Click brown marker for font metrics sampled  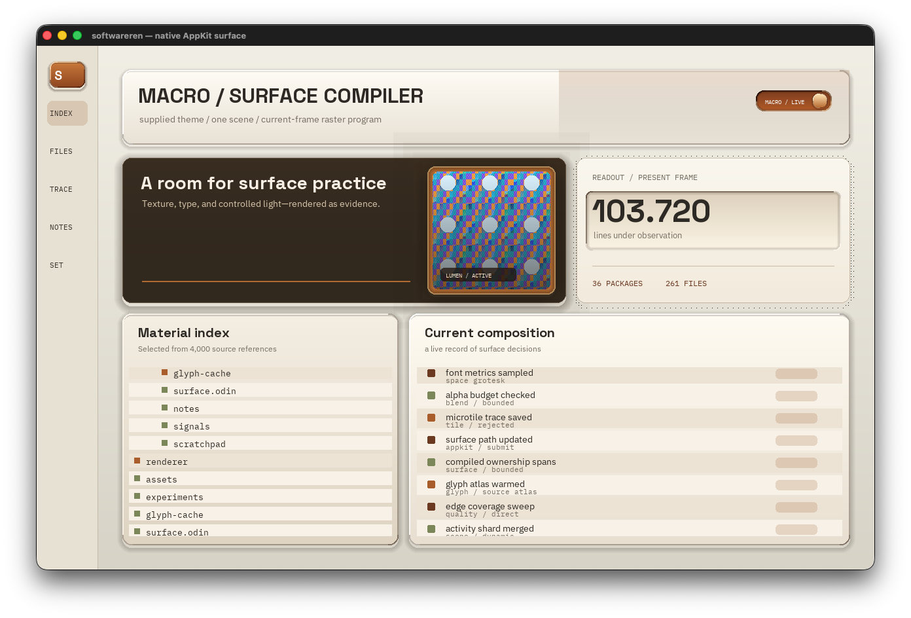tap(431, 373)
